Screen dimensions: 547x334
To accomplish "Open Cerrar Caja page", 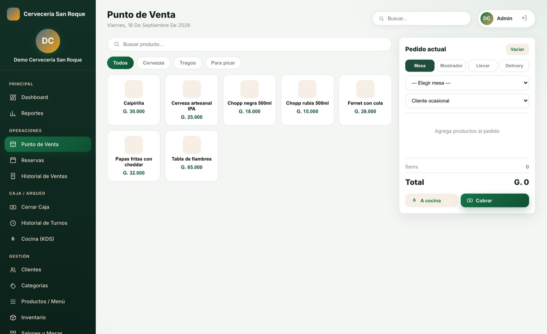I will (x=48, y=207).
